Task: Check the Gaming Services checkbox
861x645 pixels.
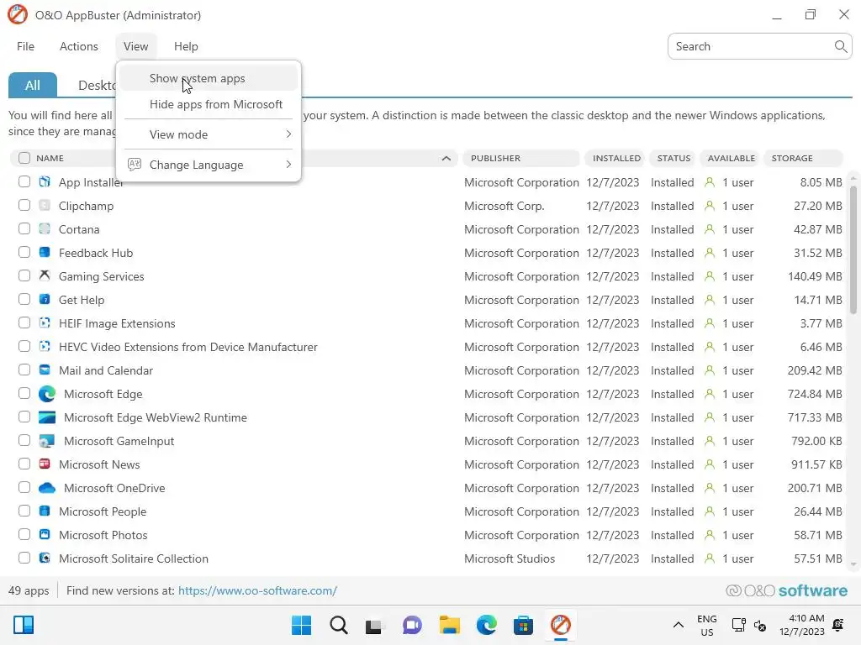Action: coord(24,275)
